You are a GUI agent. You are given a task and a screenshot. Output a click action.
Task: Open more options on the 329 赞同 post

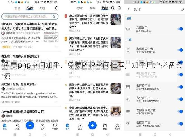click(x=57, y=47)
